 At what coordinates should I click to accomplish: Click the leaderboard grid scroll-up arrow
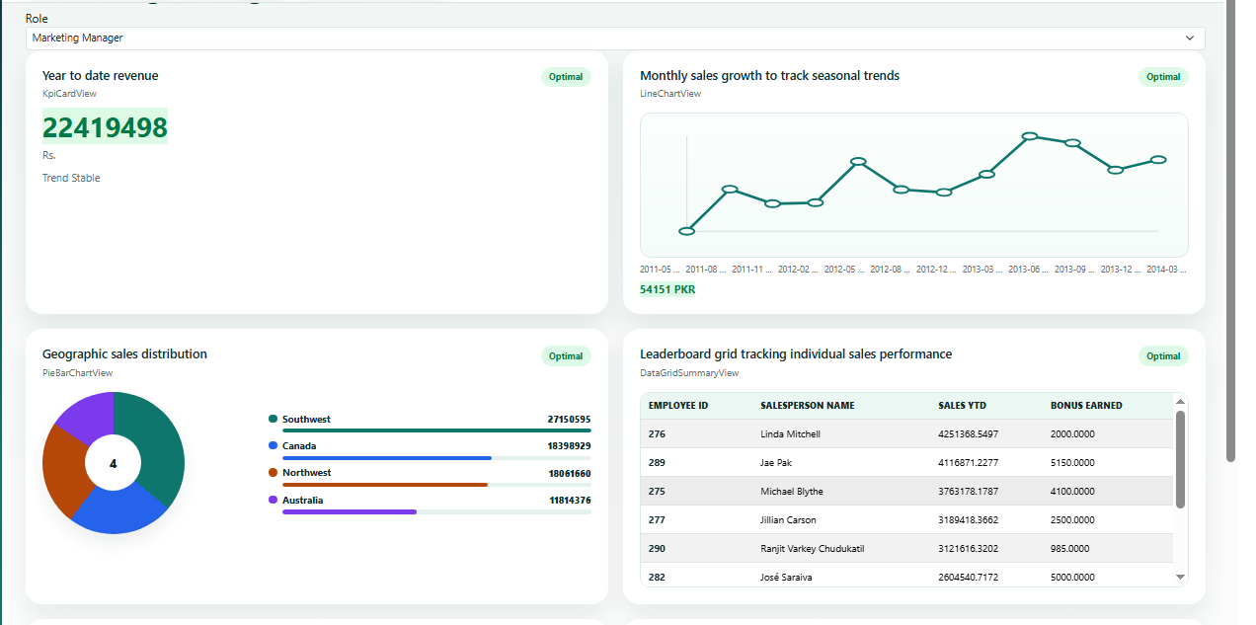[1180, 402]
